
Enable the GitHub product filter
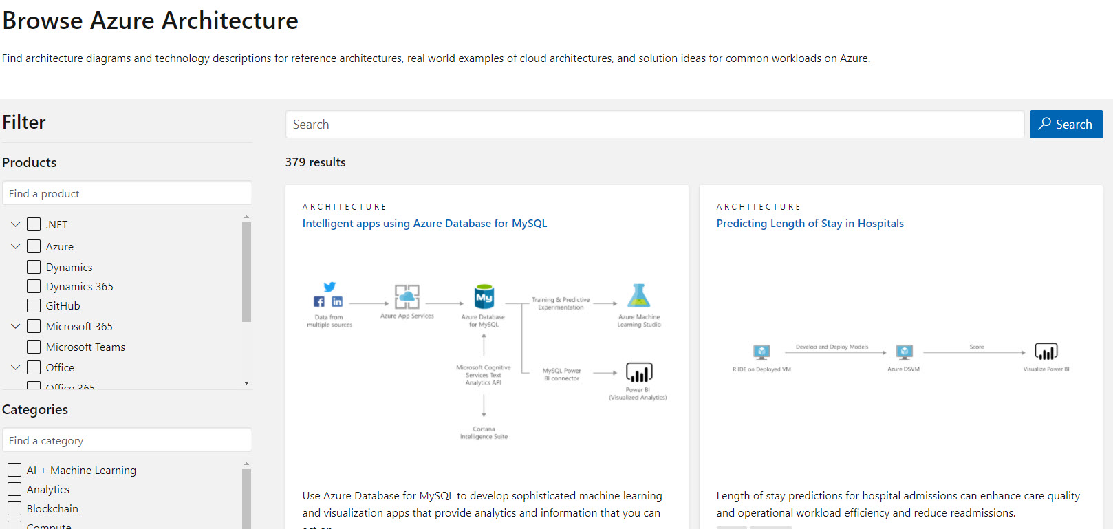34,305
